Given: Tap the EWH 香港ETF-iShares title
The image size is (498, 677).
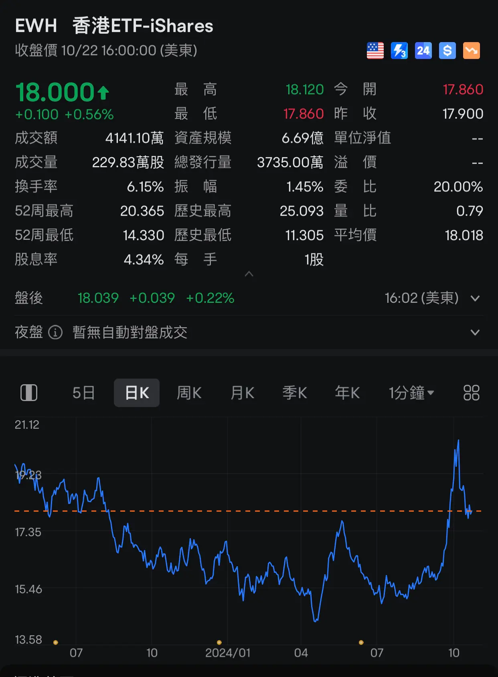Looking at the screenshot, I should 114,26.
